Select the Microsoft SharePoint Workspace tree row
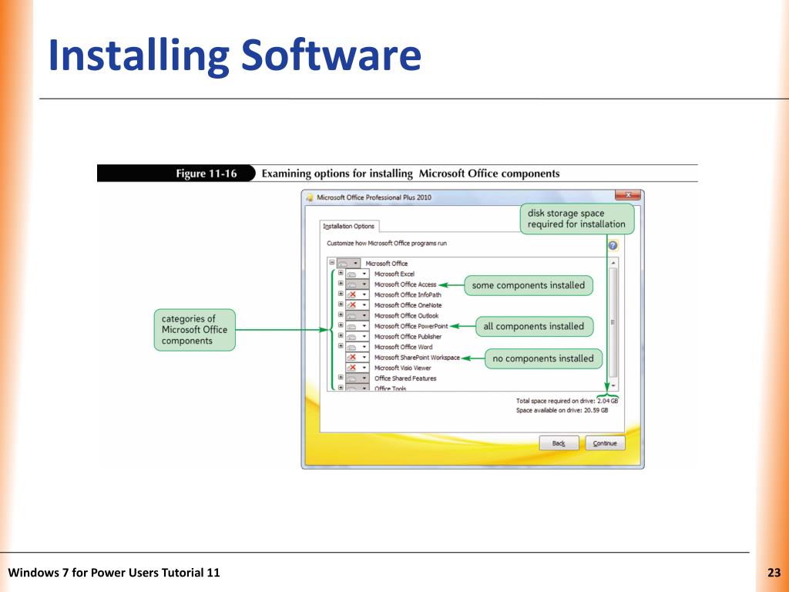The image size is (789, 592). pos(417,358)
